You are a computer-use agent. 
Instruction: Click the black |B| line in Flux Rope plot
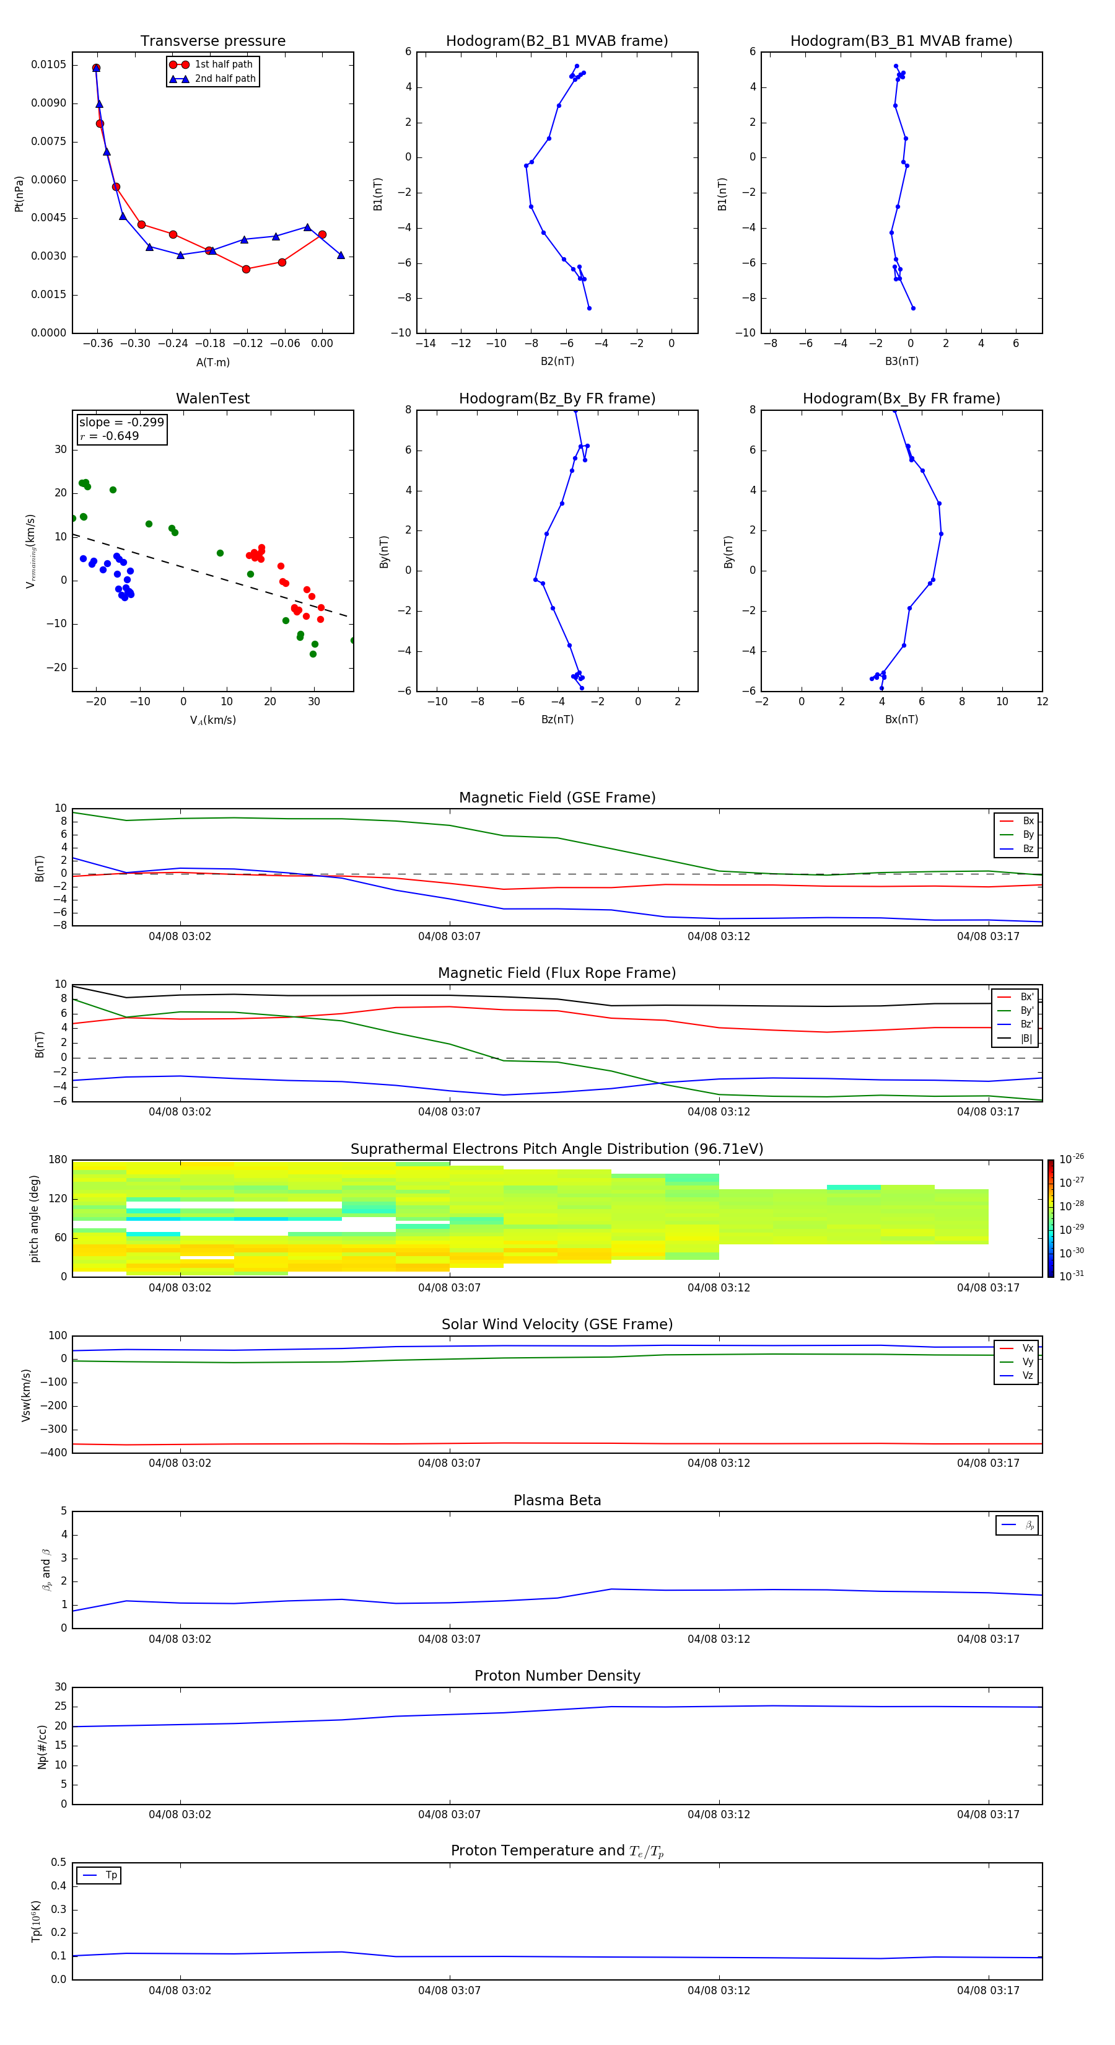(557, 998)
